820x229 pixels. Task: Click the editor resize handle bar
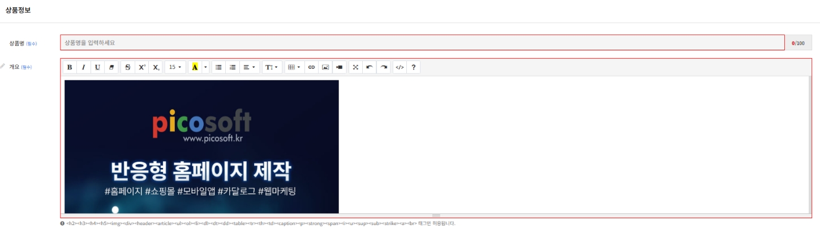[x=436, y=215]
